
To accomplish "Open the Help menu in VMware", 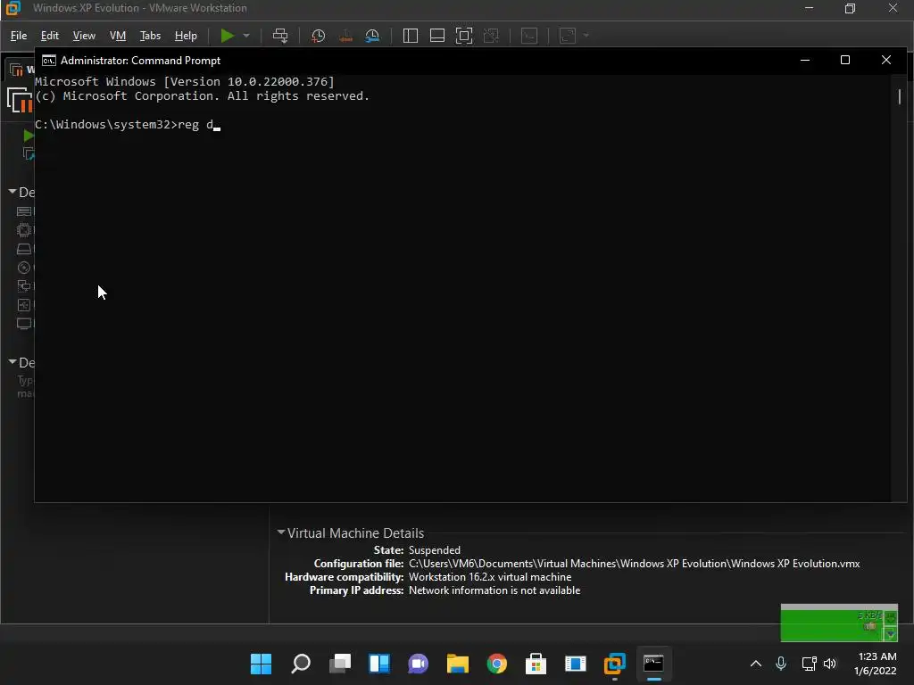I will point(186,36).
